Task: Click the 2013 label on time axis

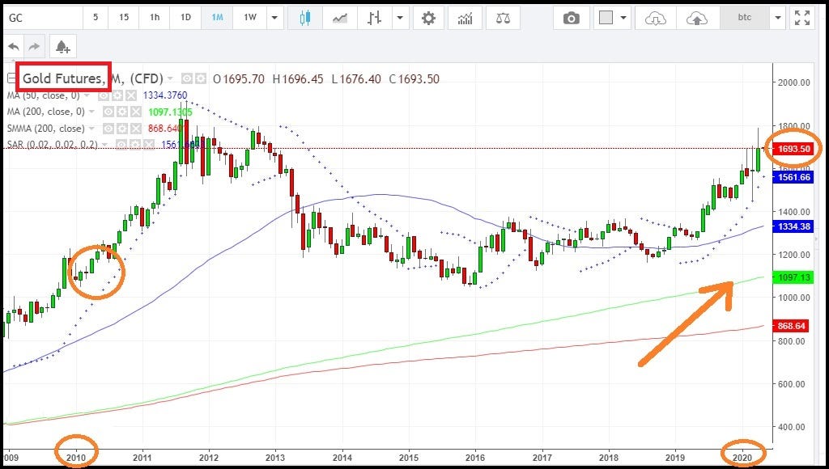Action: (x=275, y=458)
